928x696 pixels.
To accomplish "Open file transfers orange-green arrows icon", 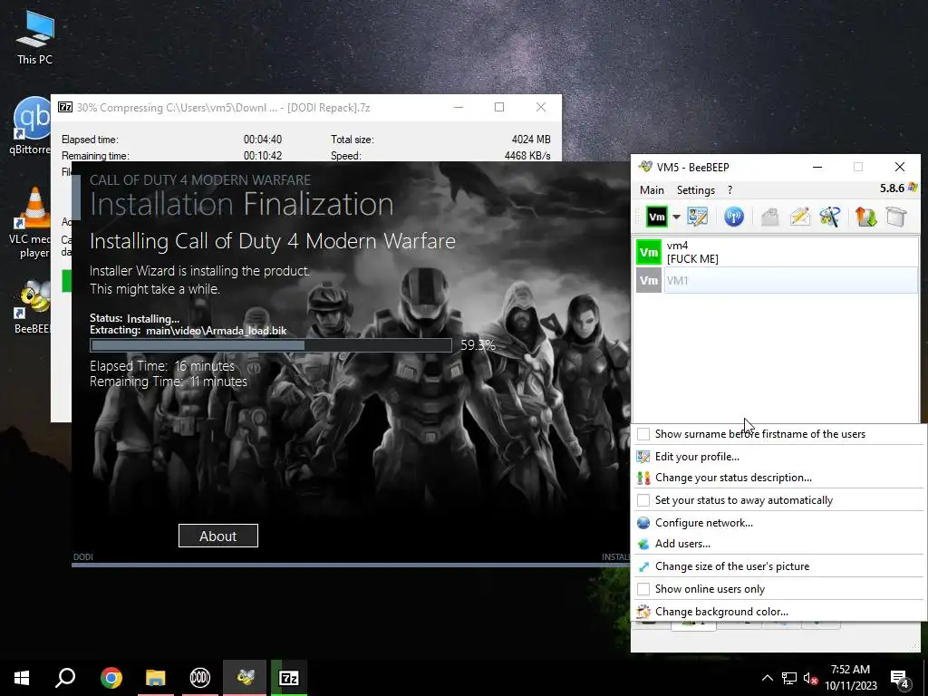I will (x=865, y=217).
